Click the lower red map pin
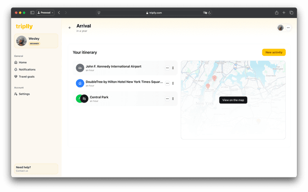 (x=208, y=86)
